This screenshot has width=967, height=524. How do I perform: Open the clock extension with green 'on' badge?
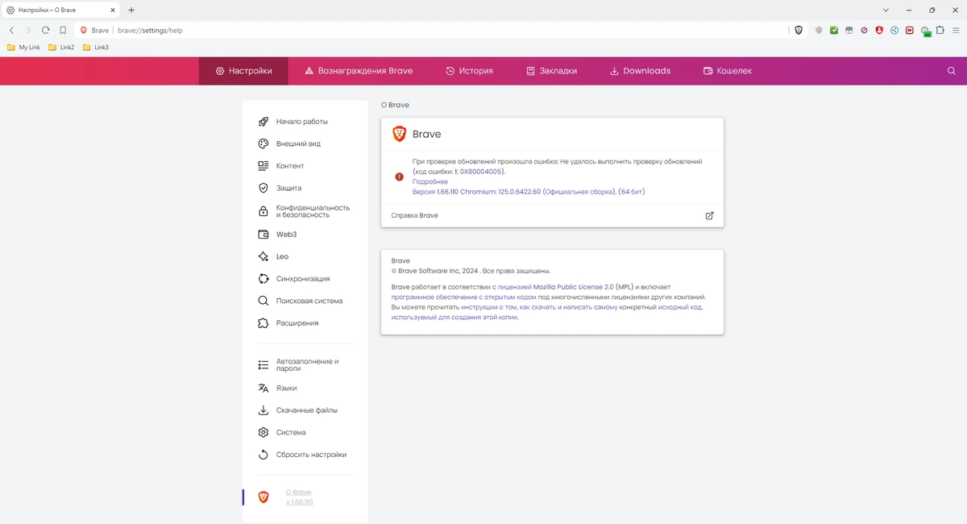[925, 31]
